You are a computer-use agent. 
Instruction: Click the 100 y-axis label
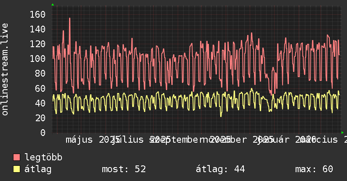(x=37, y=59)
